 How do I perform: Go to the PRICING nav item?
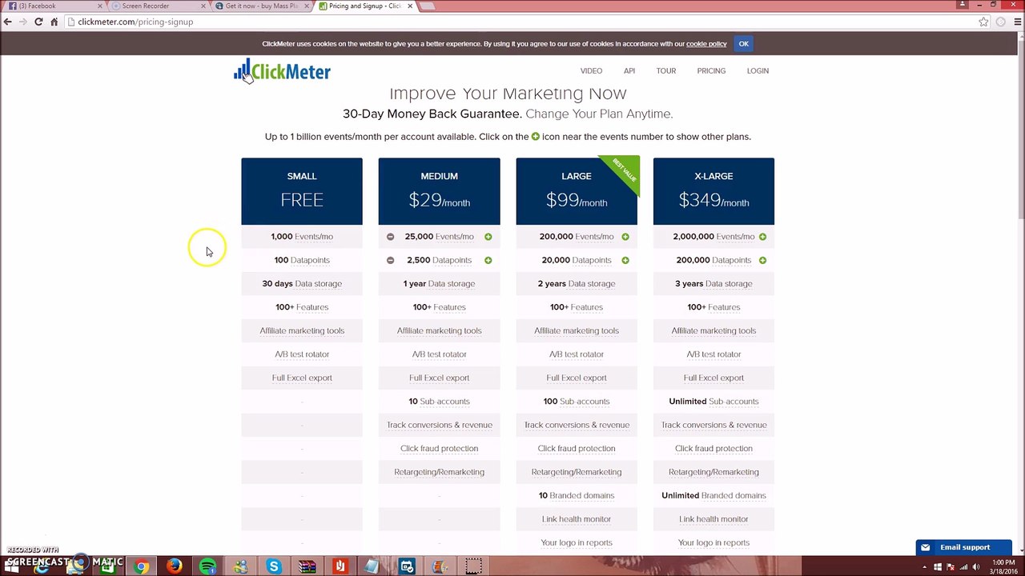711,71
